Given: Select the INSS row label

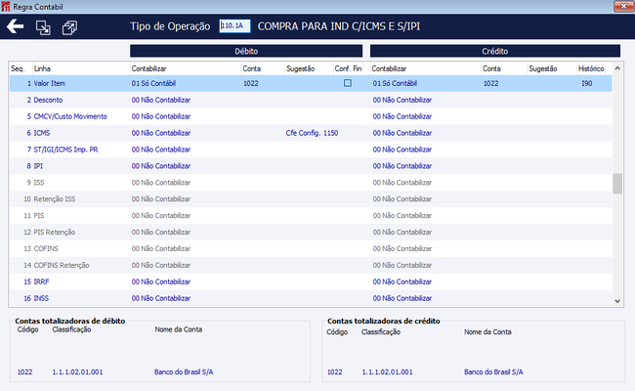Looking at the screenshot, I should point(41,298).
